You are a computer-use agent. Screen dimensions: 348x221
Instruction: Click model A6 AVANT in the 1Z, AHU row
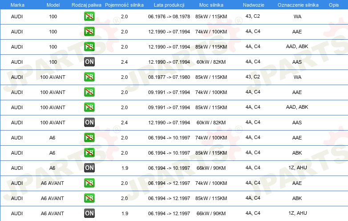pyautogui.click(x=53, y=213)
